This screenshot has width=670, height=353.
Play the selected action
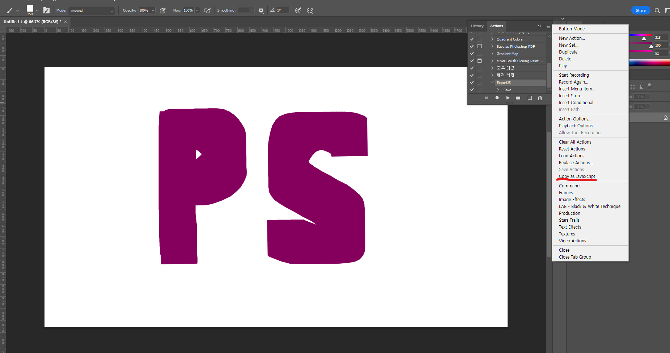(x=508, y=98)
